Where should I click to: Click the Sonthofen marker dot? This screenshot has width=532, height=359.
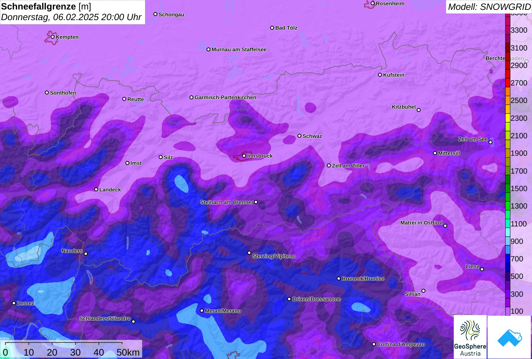coord(47,93)
